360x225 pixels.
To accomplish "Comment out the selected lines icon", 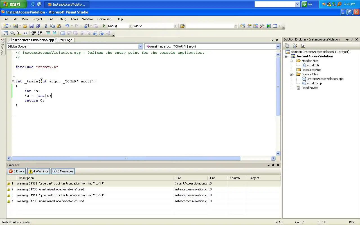I will [48, 33].
